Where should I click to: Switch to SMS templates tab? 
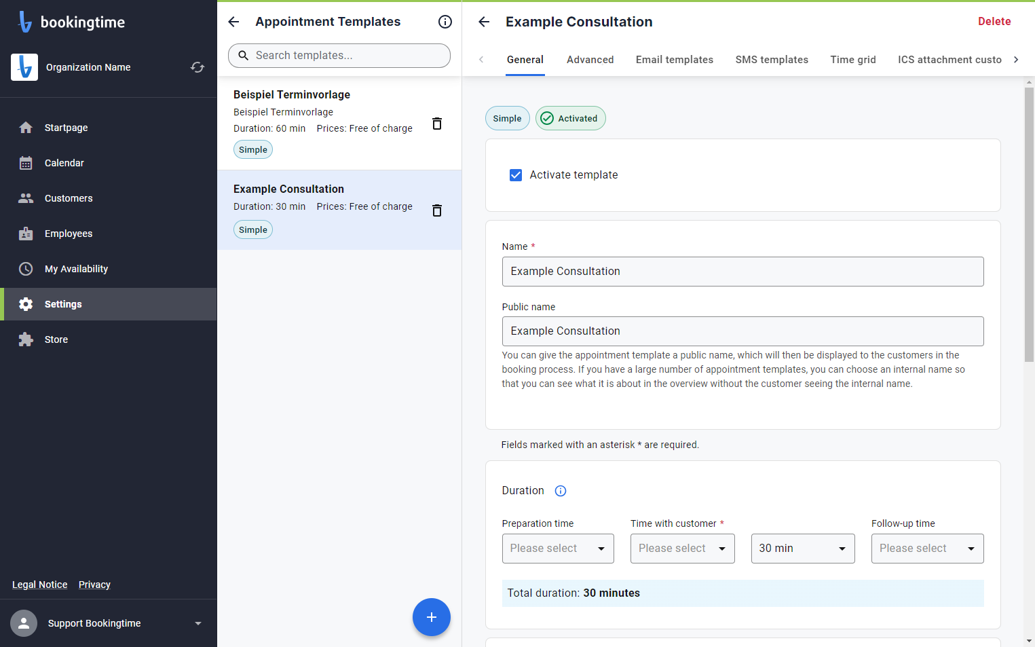[772, 60]
